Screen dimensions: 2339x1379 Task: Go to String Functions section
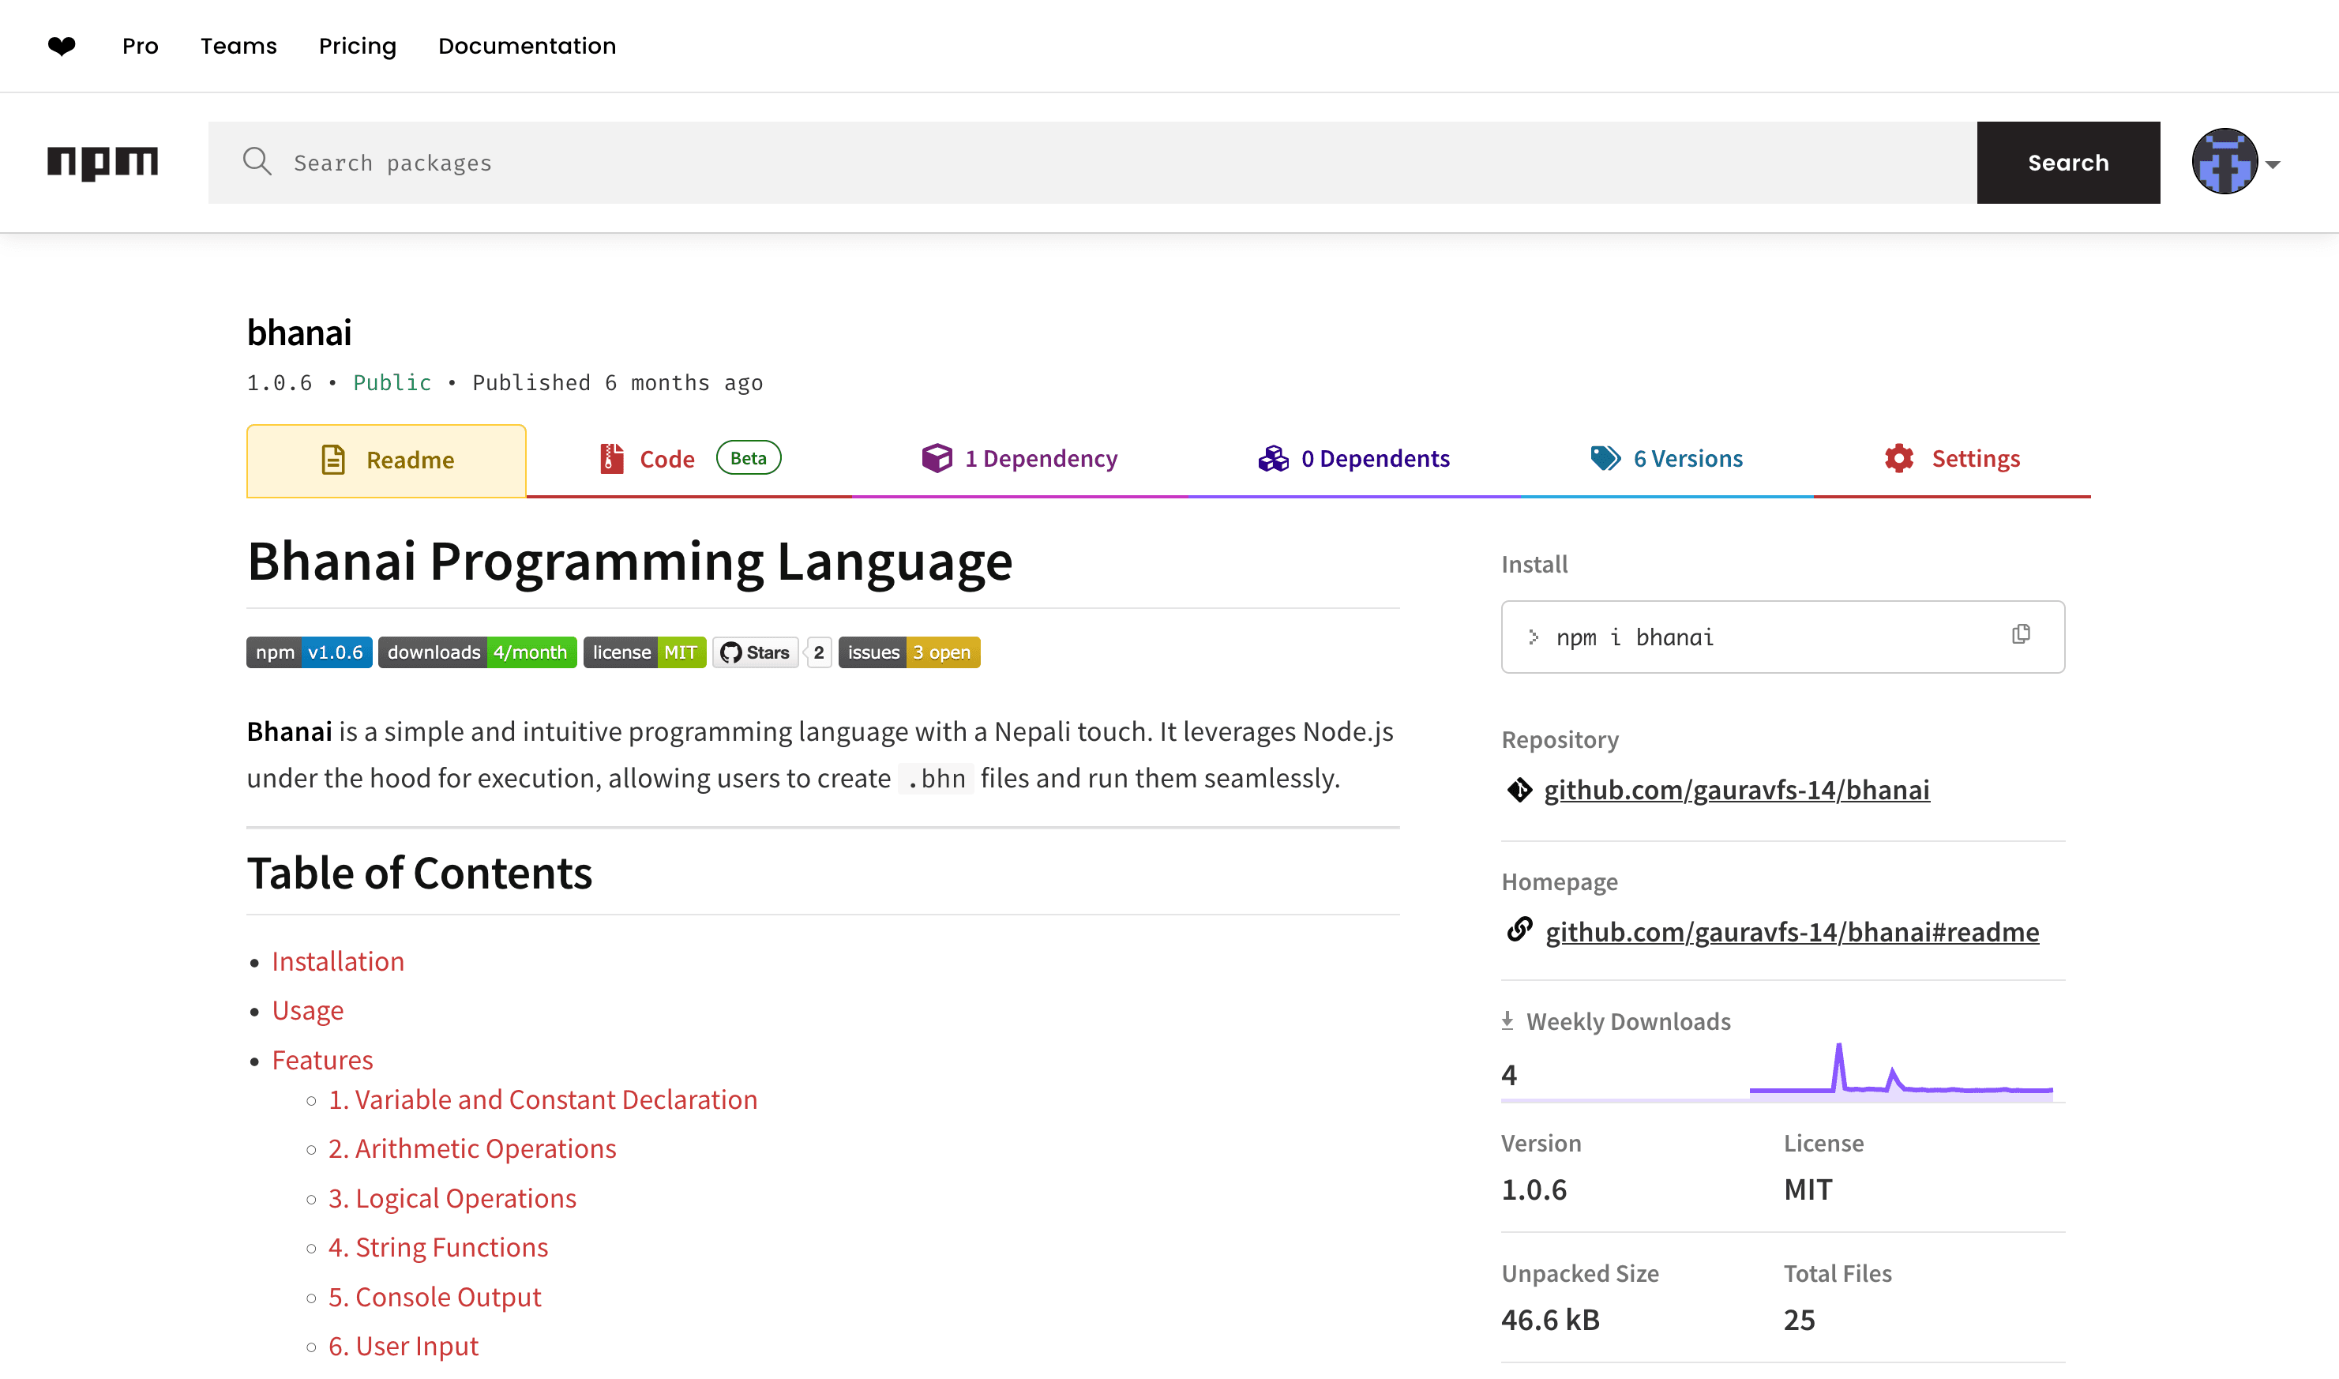pyautogui.click(x=438, y=1247)
